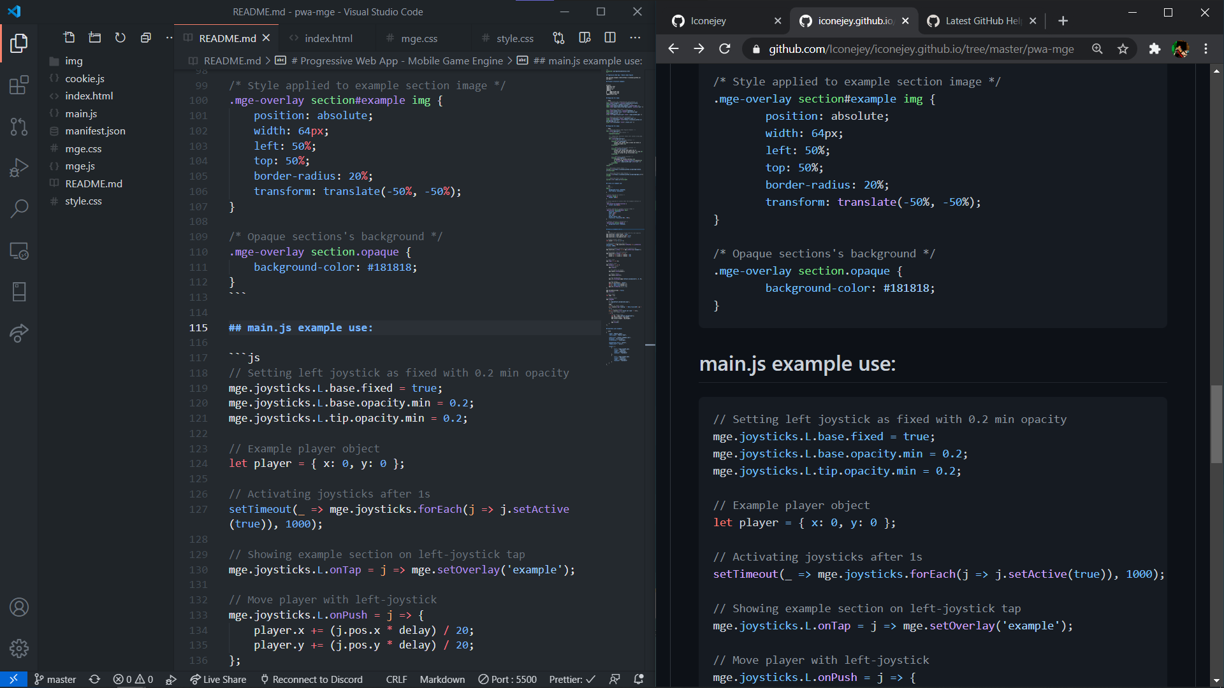Open the Remote Explorer panel
The width and height of the screenshot is (1224, 688).
(19, 251)
